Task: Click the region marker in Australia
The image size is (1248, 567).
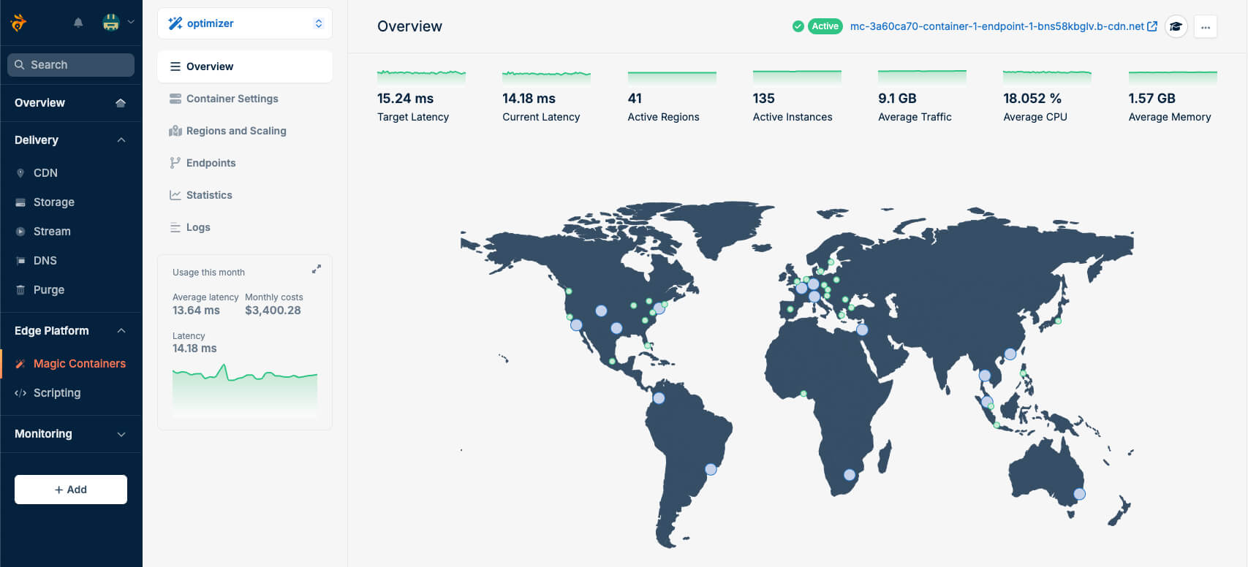Action: tap(1079, 494)
